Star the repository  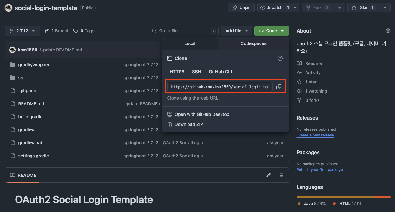(364, 8)
